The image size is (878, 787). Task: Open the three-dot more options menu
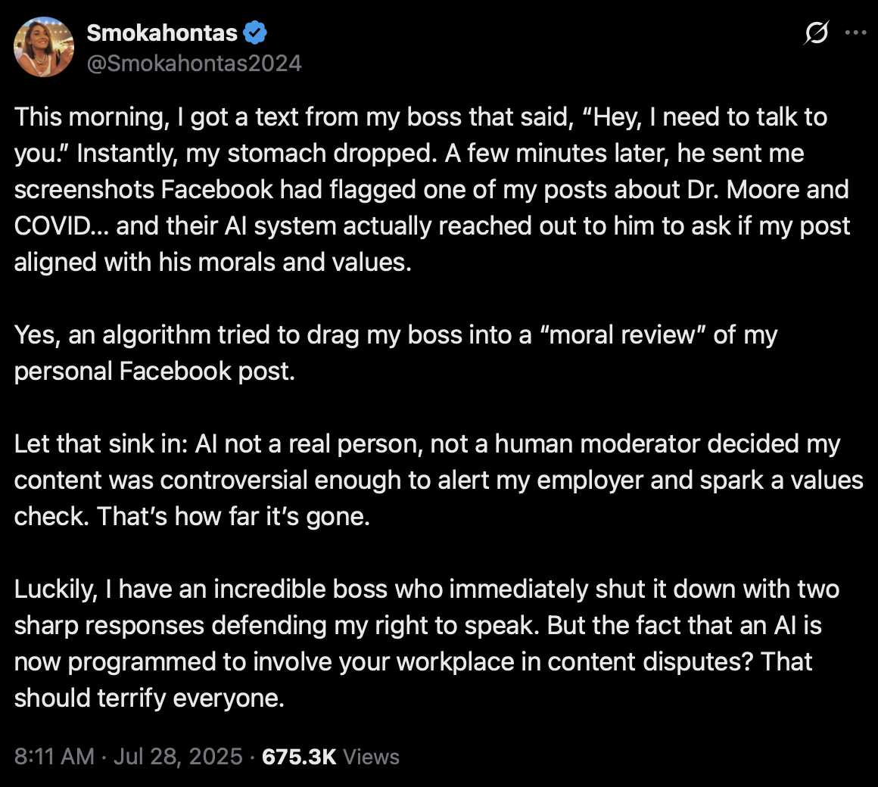(855, 33)
